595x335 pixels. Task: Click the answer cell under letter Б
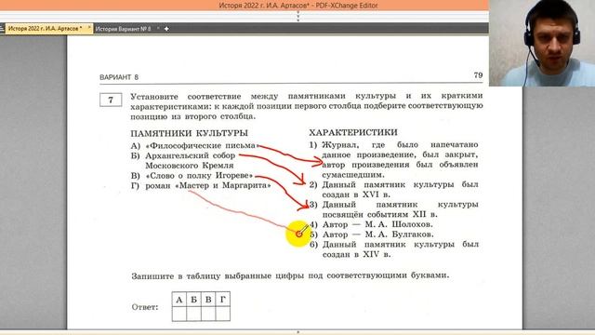coord(193,314)
